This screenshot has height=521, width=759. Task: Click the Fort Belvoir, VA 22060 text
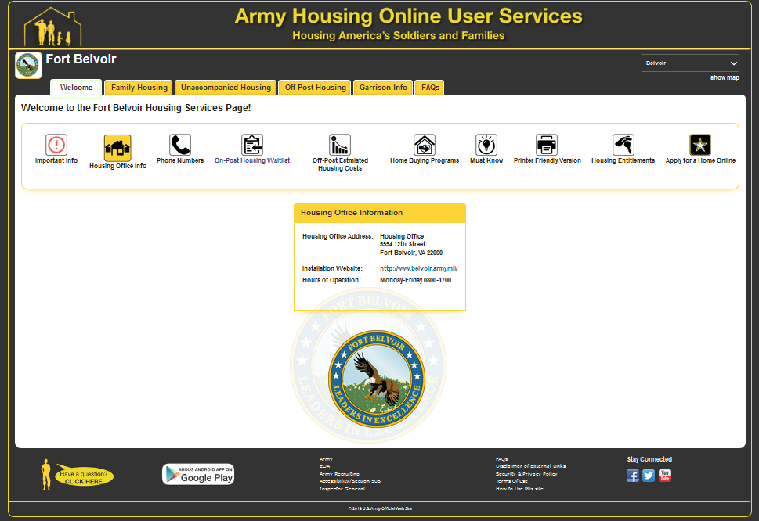[411, 253]
